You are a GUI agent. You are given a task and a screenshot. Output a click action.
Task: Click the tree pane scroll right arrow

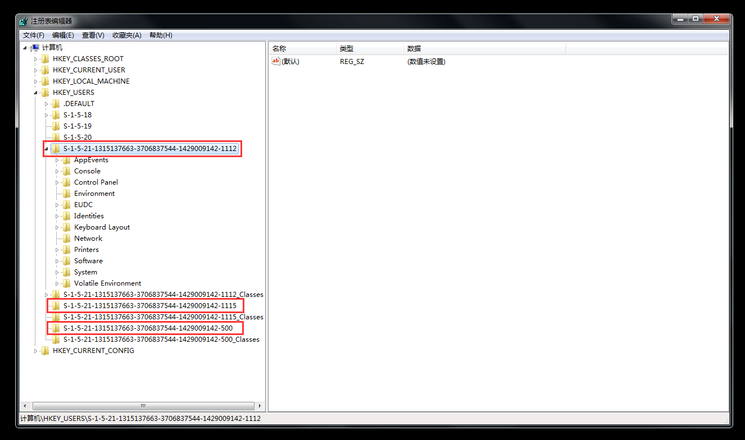pos(260,405)
